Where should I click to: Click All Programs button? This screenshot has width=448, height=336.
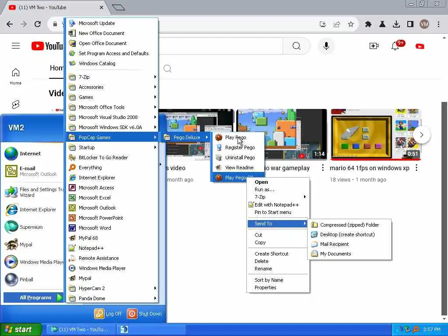tap(34, 297)
